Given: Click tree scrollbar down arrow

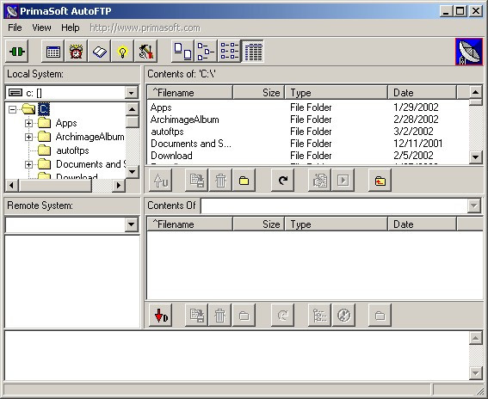Looking at the screenshot, I should 132,171.
